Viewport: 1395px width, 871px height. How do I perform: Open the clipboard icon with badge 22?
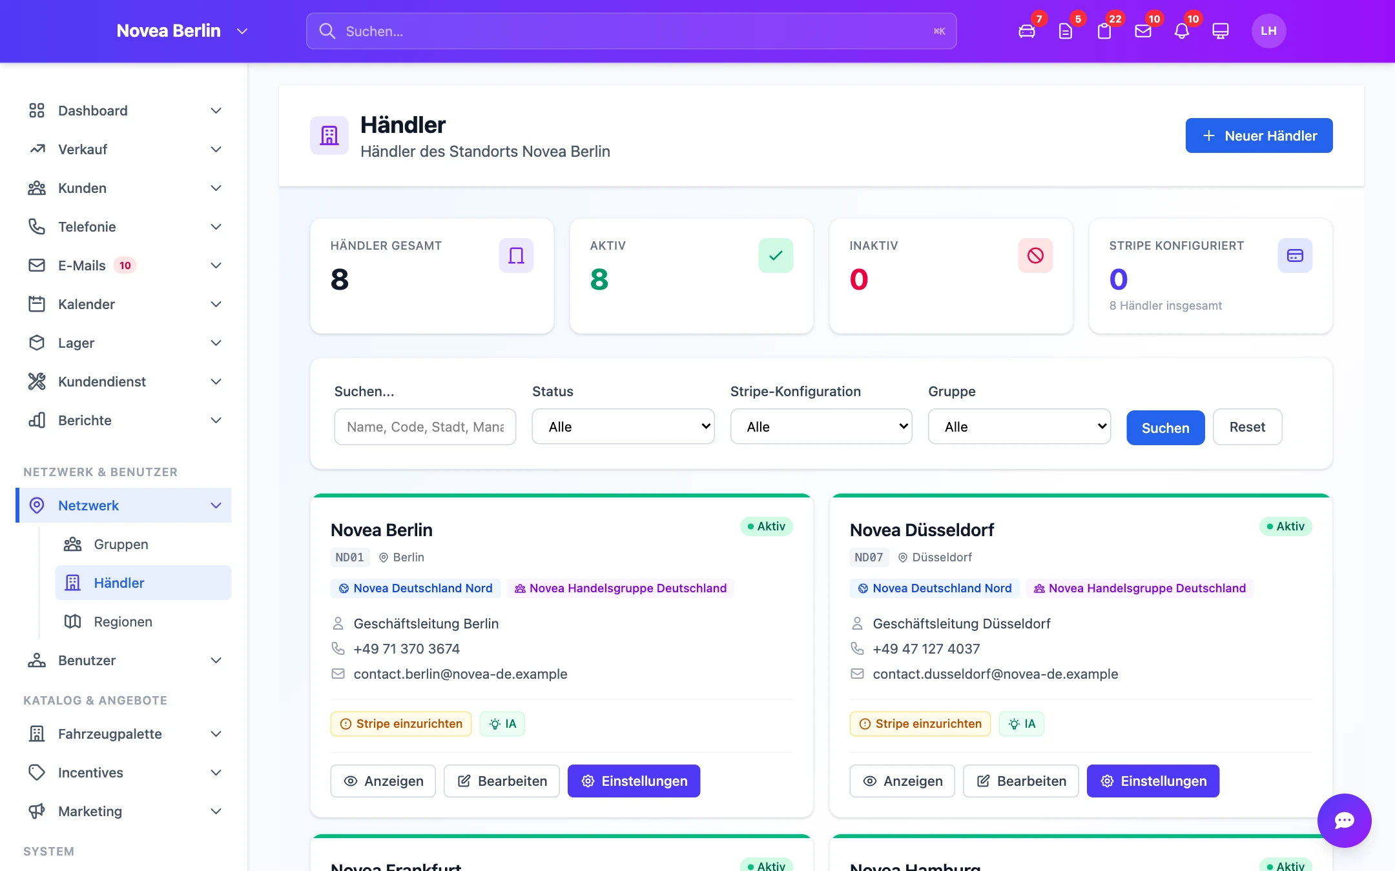[x=1104, y=31]
